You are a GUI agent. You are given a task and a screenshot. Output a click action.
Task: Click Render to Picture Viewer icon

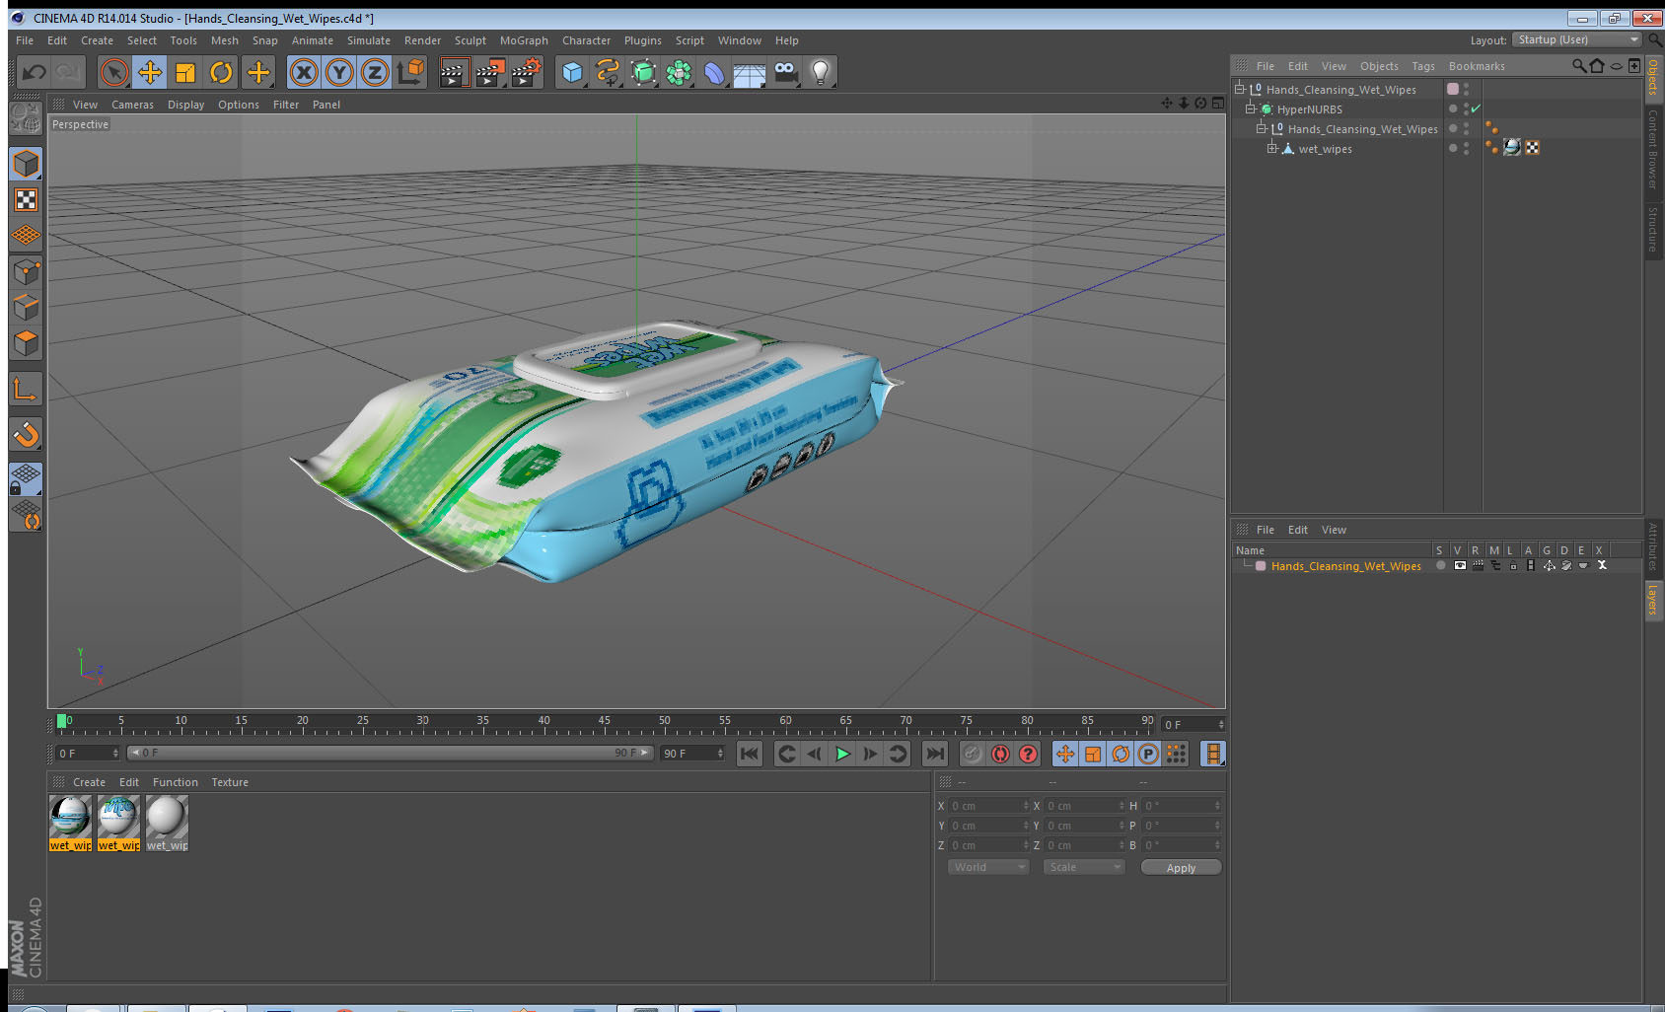point(490,72)
